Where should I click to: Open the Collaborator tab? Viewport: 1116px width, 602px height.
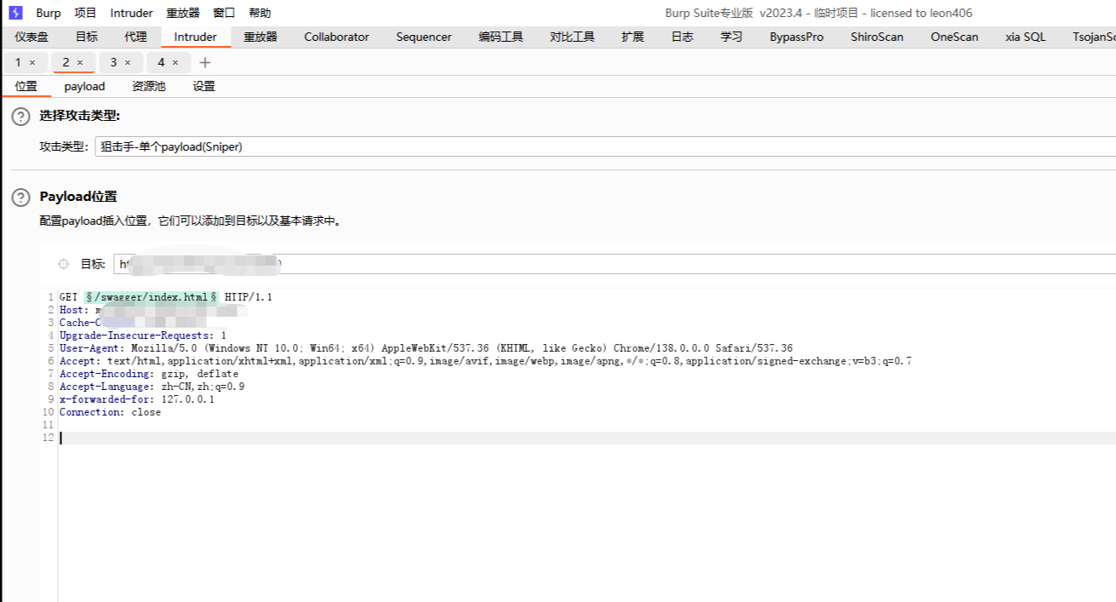click(x=337, y=37)
